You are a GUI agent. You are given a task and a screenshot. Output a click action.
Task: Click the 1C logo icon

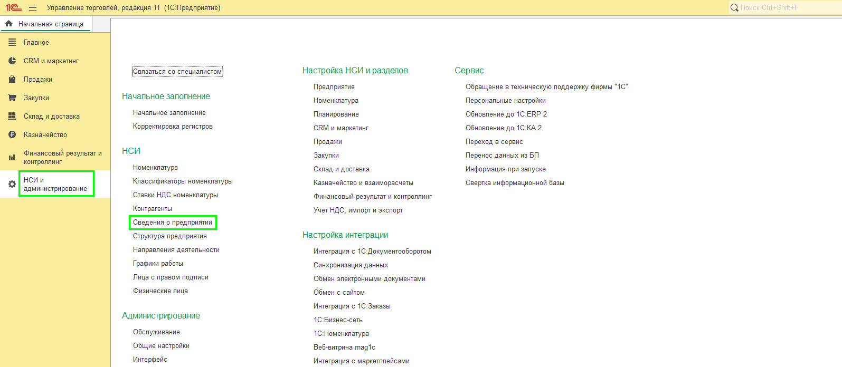pyautogui.click(x=14, y=7)
